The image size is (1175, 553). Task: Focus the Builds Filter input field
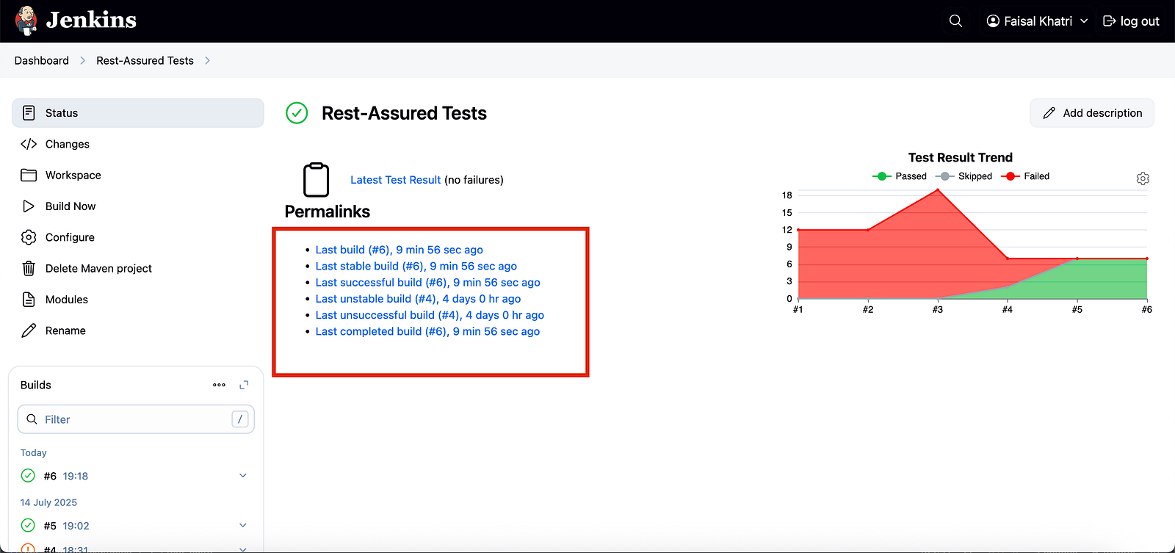136,419
